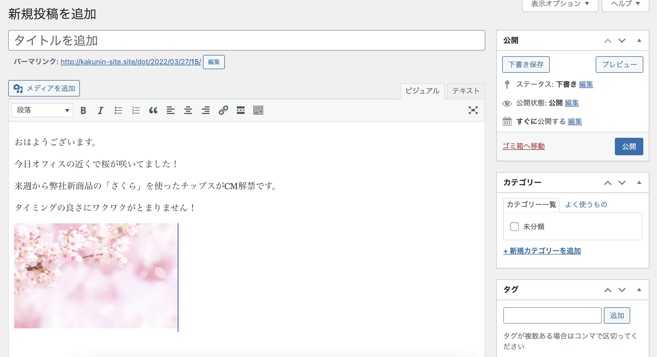Open the kakunin-site.site permalink URL
This screenshot has width=657, height=357.
pyautogui.click(x=131, y=62)
